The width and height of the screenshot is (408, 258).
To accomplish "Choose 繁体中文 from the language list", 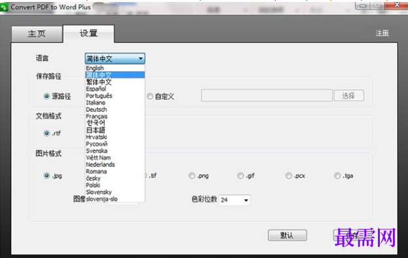I will (x=115, y=82).
